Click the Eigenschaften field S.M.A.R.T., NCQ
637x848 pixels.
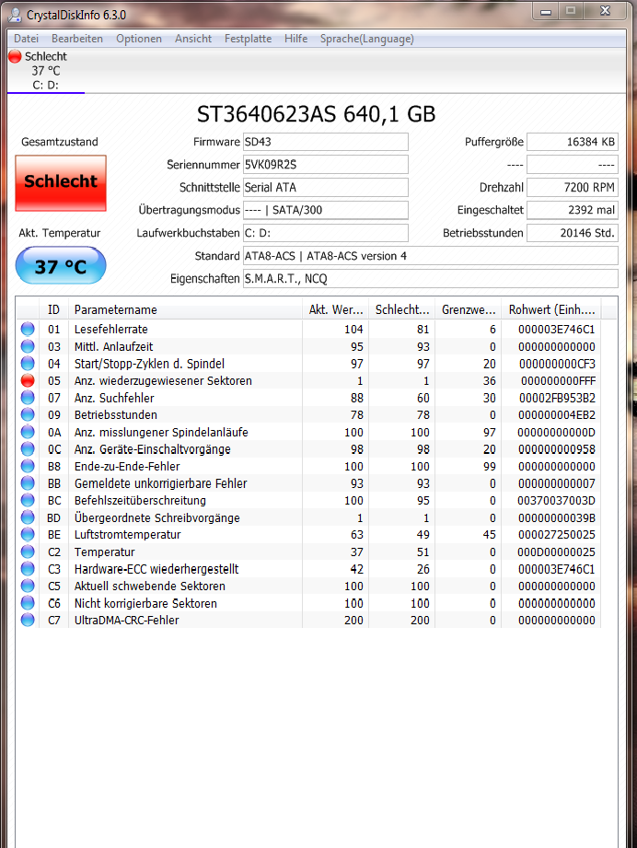tap(431, 278)
